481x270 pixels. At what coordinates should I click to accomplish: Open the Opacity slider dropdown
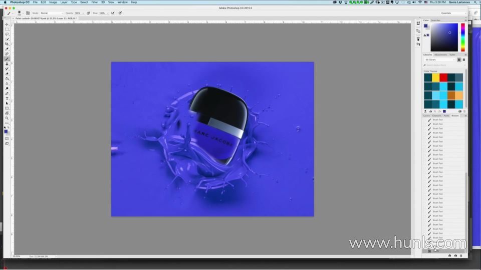tap(83, 13)
